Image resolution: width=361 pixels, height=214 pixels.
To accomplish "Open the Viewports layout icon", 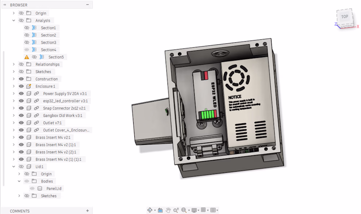I will coord(213,210).
